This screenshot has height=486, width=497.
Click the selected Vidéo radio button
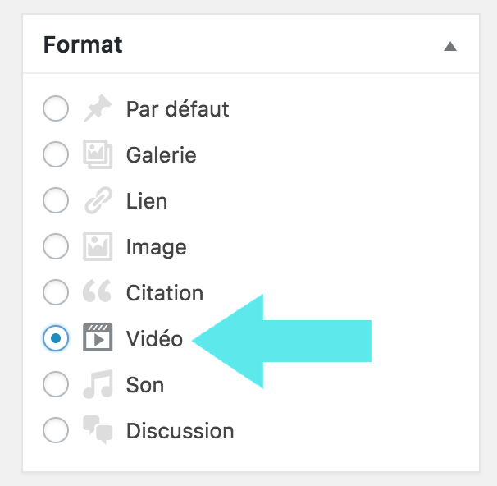56,339
